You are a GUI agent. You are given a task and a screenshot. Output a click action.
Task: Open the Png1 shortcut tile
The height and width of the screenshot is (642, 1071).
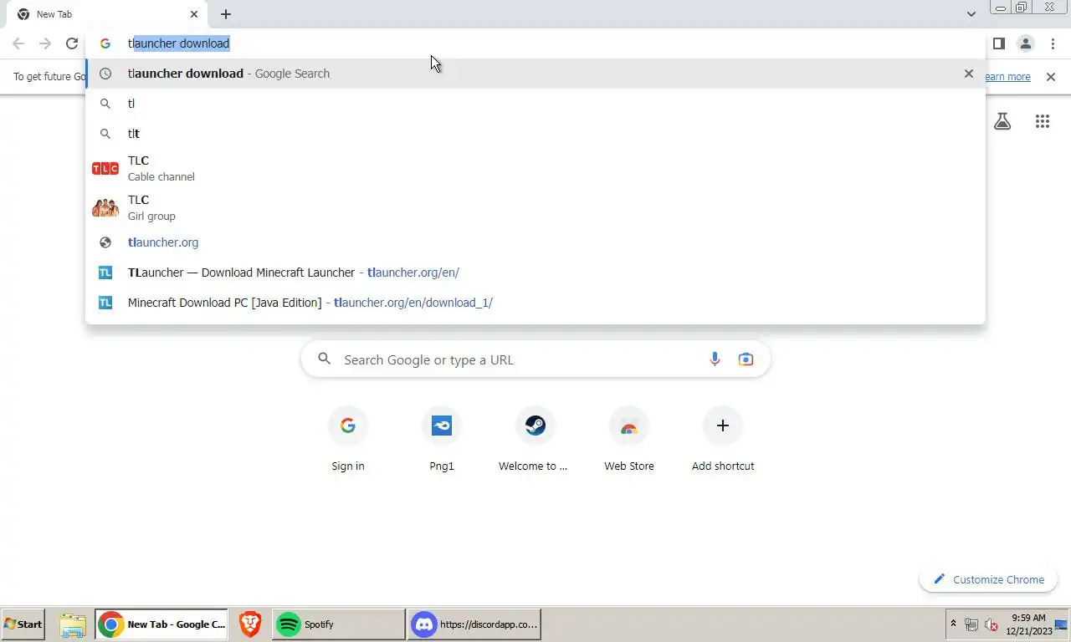tap(442, 440)
